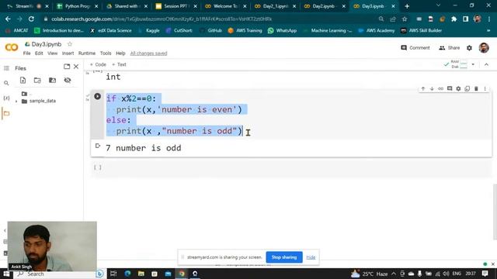Open the Help menu
This screenshot has height=279, width=497.
[x=120, y=53]
